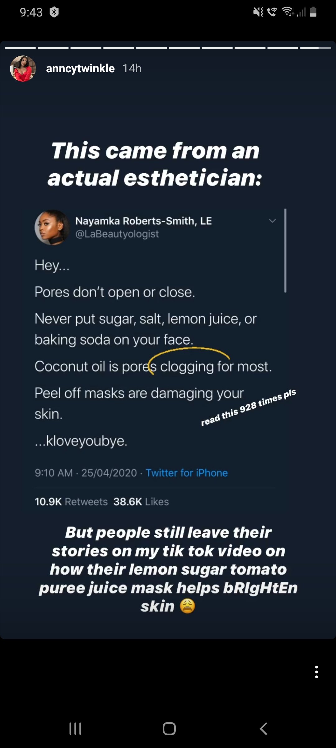Open the Android recent apps button
Image resolution: width=336 pixels, height=748 pixels.
75,729
